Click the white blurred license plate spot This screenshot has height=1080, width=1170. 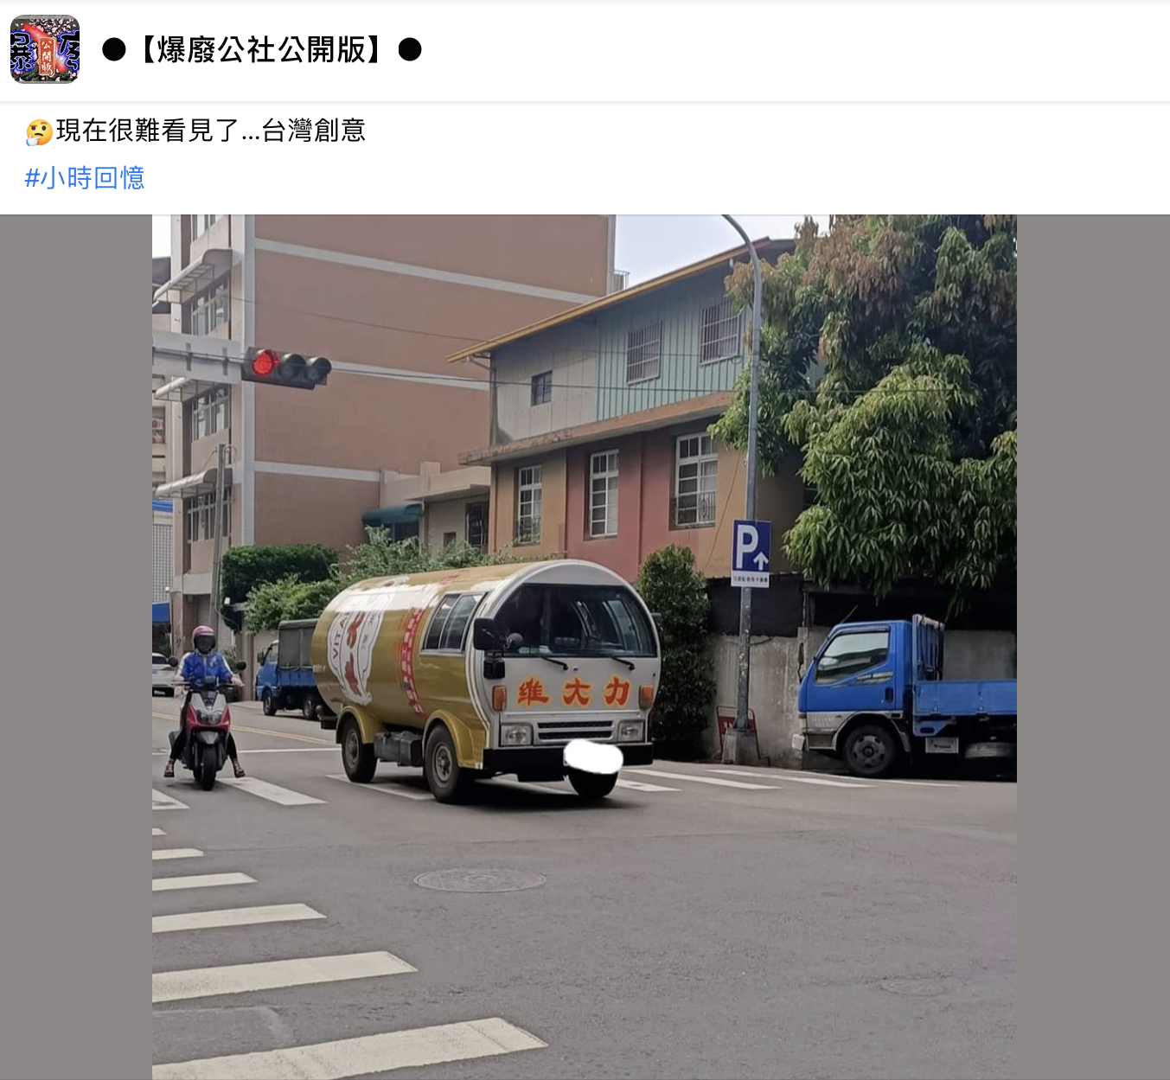coord(593,757)
